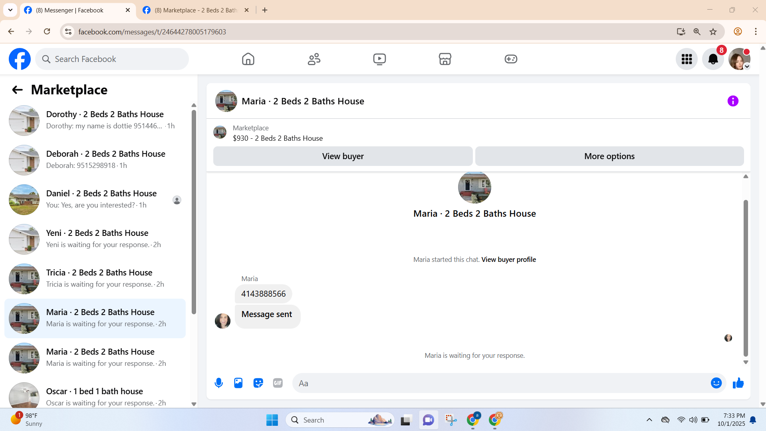Click the Message sent bubble

(267, 316)
